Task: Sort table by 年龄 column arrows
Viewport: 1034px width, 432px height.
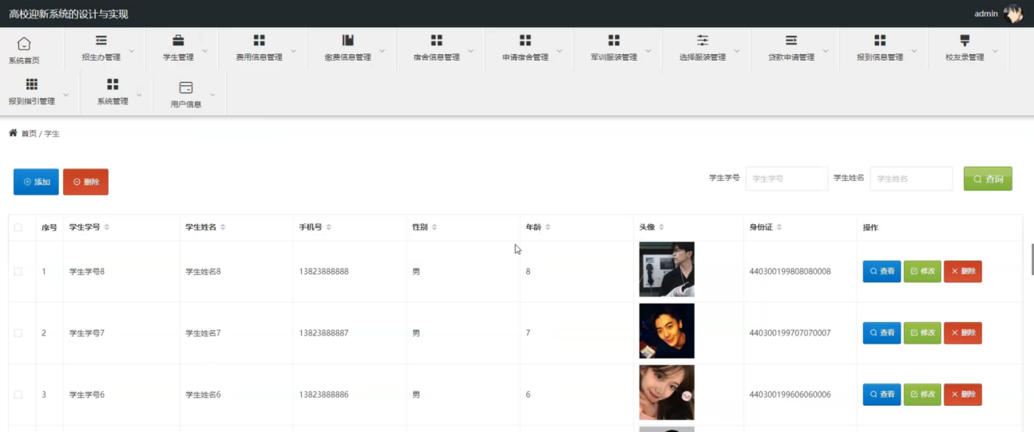Action: click(548, 228)
